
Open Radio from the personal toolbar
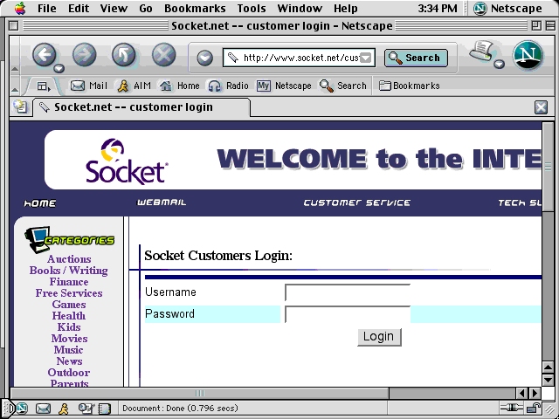(x=228, y=86)
